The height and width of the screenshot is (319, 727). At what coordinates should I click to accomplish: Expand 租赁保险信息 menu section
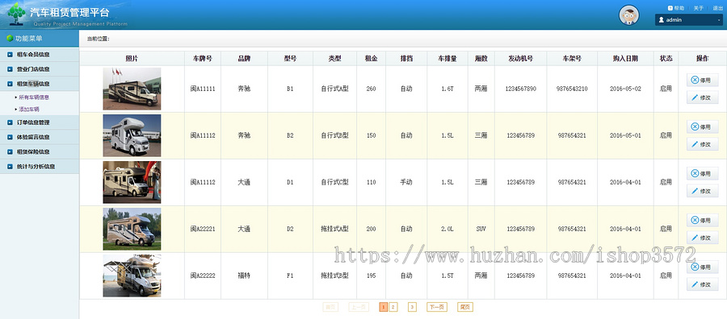[x=40, y=151]
